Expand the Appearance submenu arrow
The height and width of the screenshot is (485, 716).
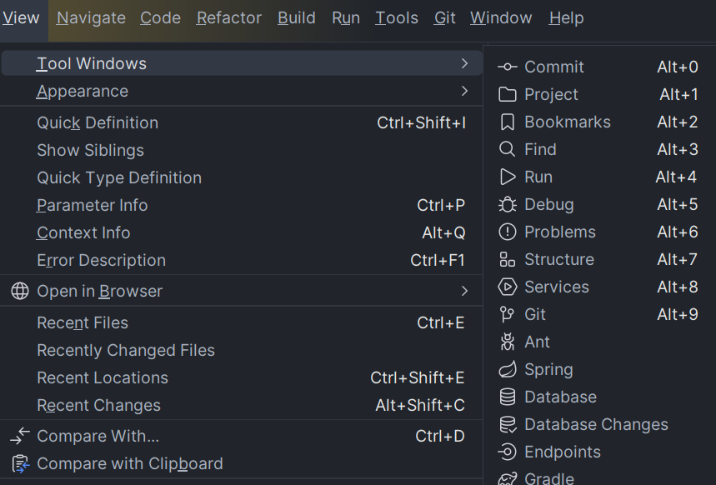coord(464,92)
